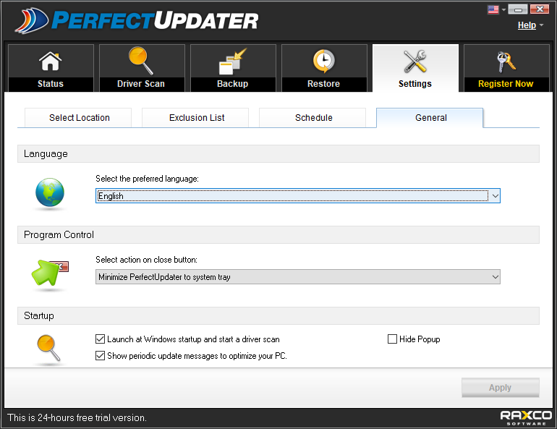Screen dimensions: 557x429
Task: Click the Raxco Software logo
Action: [x=526, y=417]
